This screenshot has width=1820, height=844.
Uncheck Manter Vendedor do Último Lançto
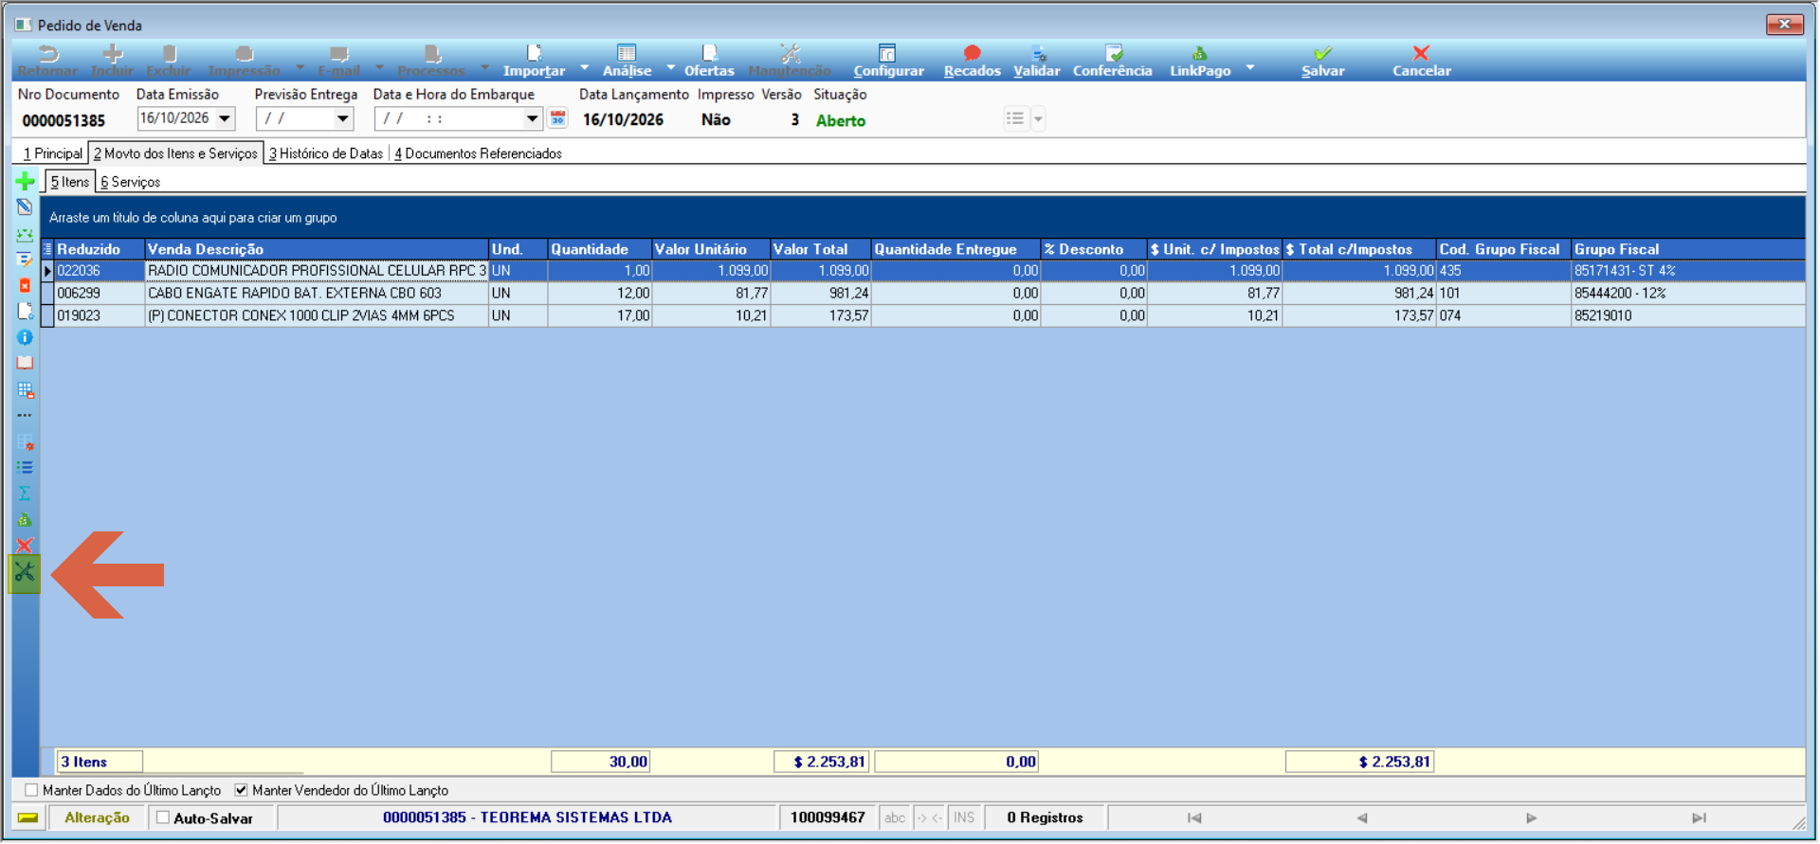click(x=241, y=790)
